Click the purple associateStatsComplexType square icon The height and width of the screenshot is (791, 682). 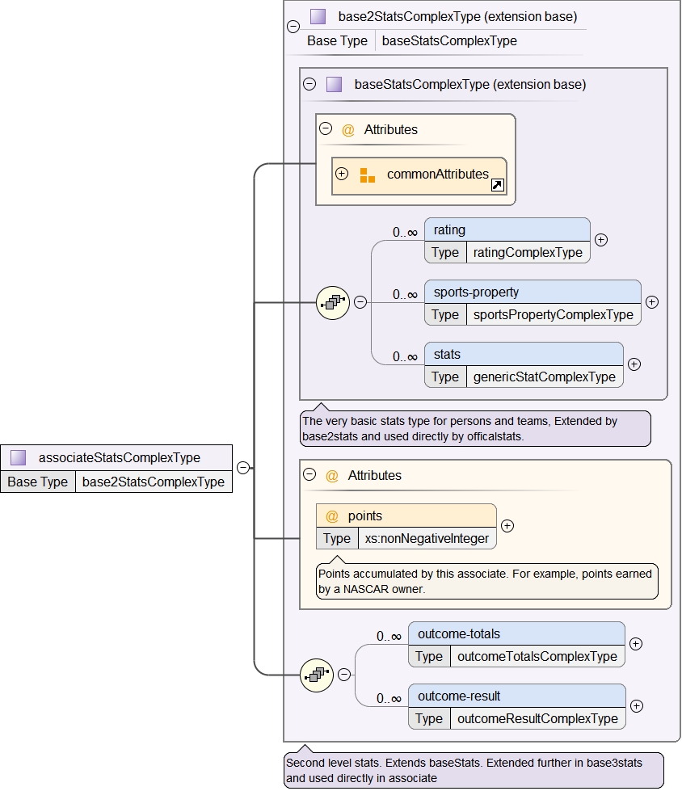19,457
